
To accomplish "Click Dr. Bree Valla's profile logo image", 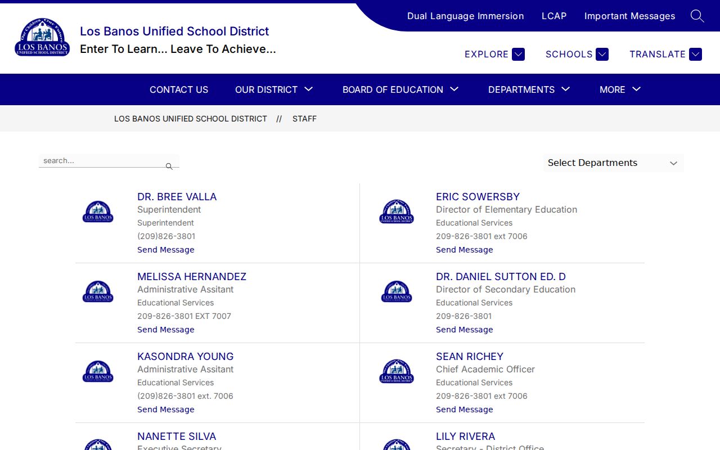I will [x=98, y=211].
